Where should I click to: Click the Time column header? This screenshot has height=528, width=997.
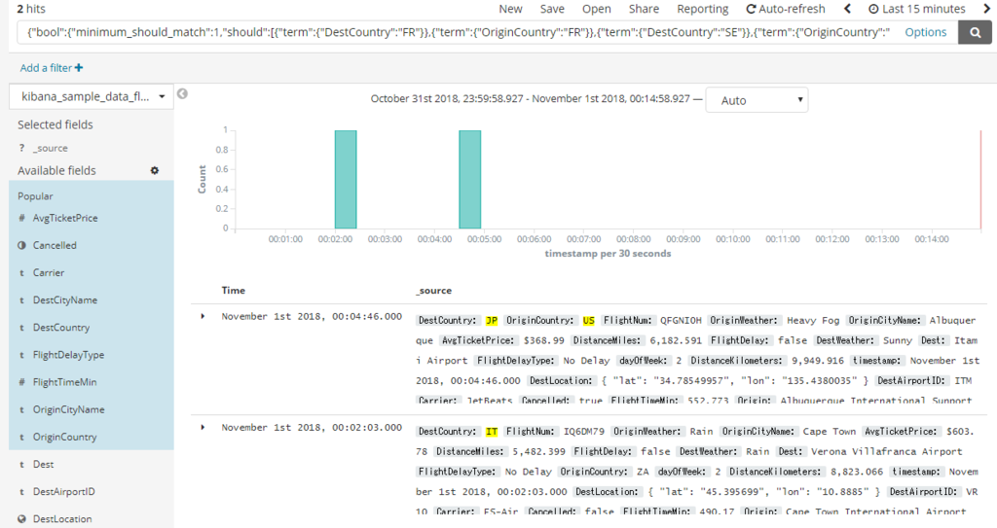pos(234,291)
